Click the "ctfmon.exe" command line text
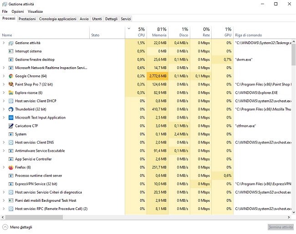296x234 pixels. pyautogui.click(x=245, y=126)
